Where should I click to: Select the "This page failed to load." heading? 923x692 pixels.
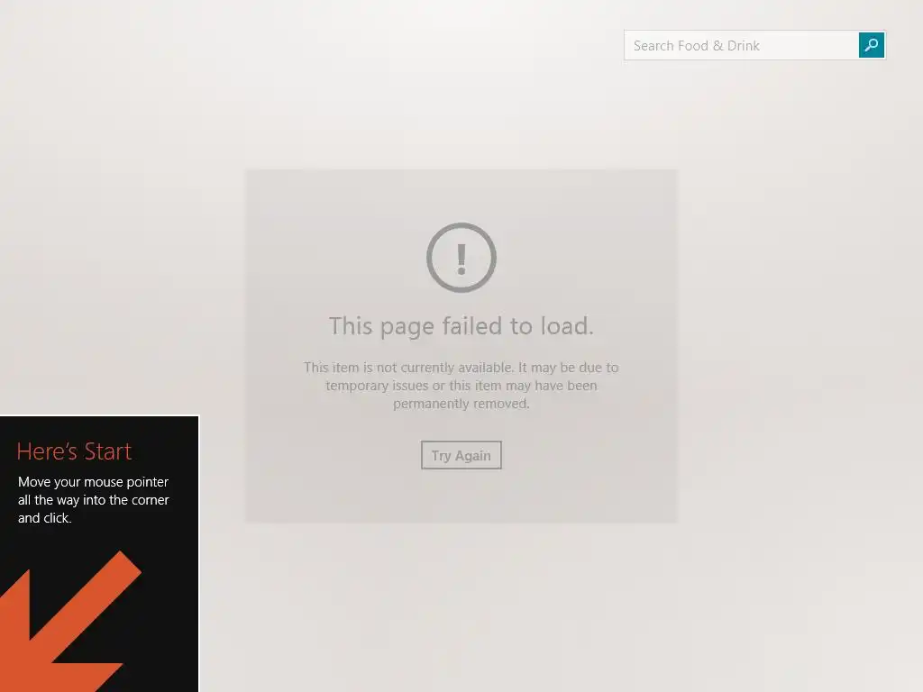461,326
